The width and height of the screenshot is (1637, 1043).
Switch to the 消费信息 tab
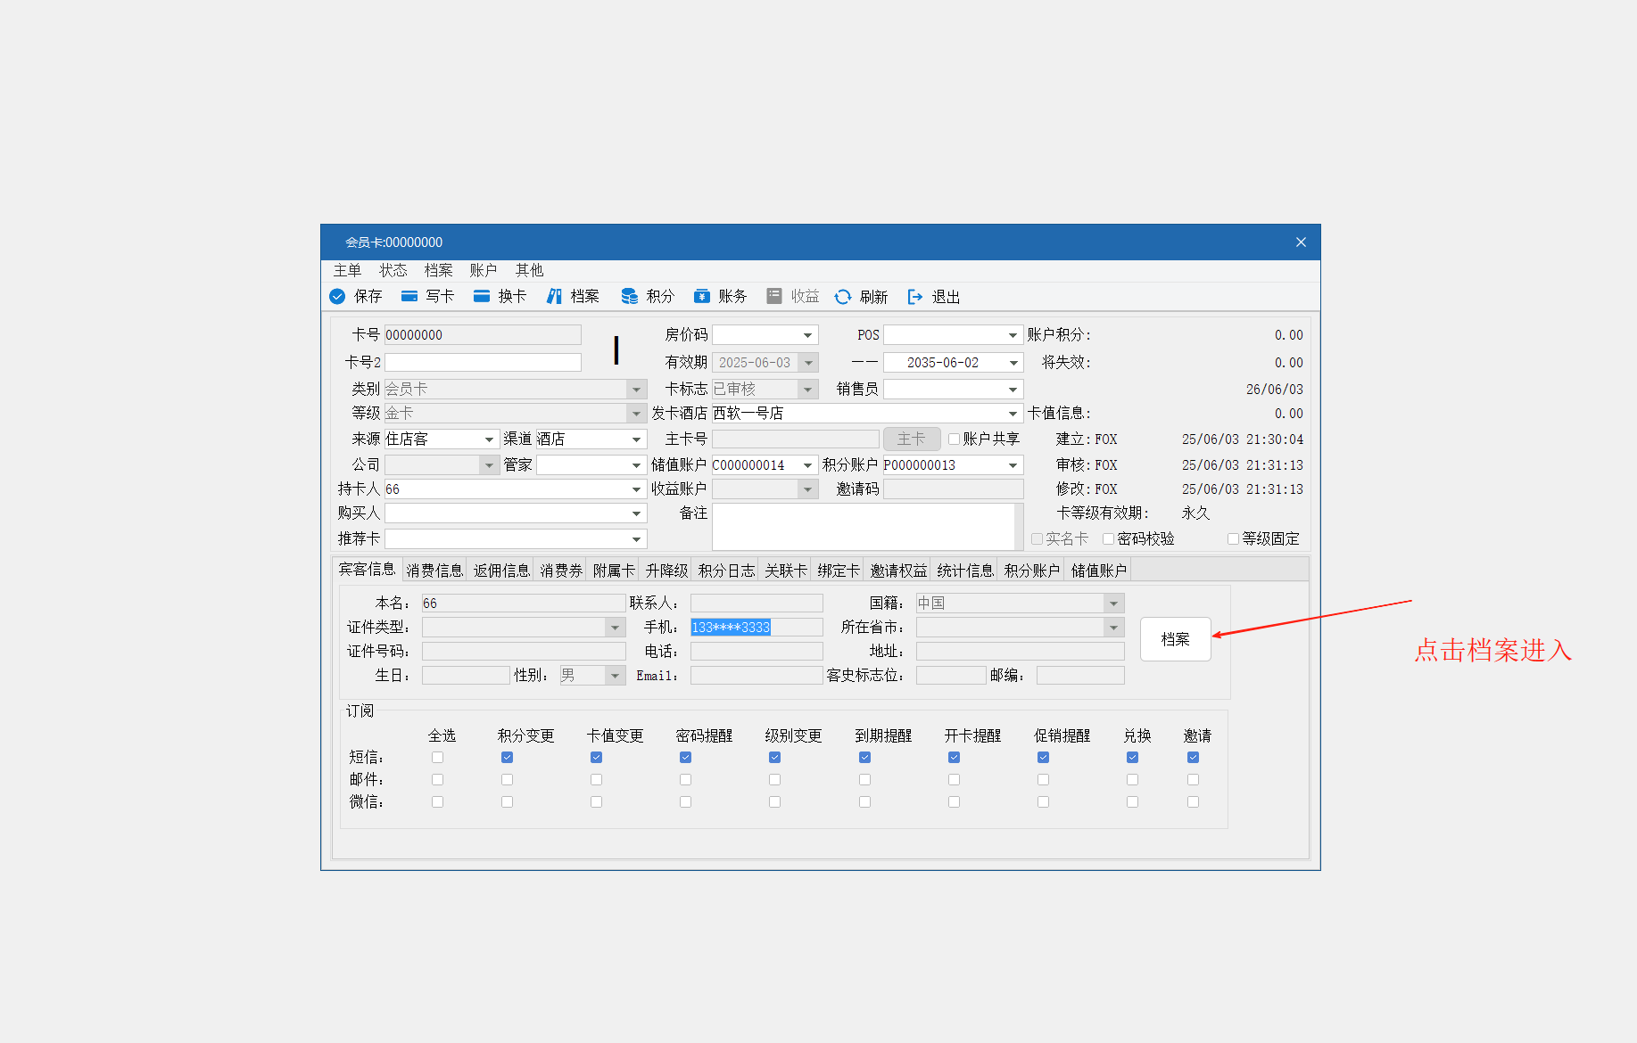(434, 571)
